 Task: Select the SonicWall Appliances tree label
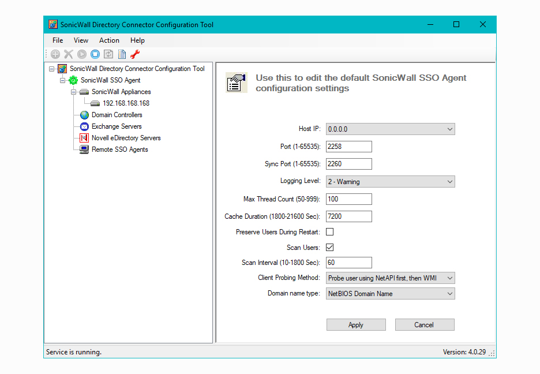(121, 92)
